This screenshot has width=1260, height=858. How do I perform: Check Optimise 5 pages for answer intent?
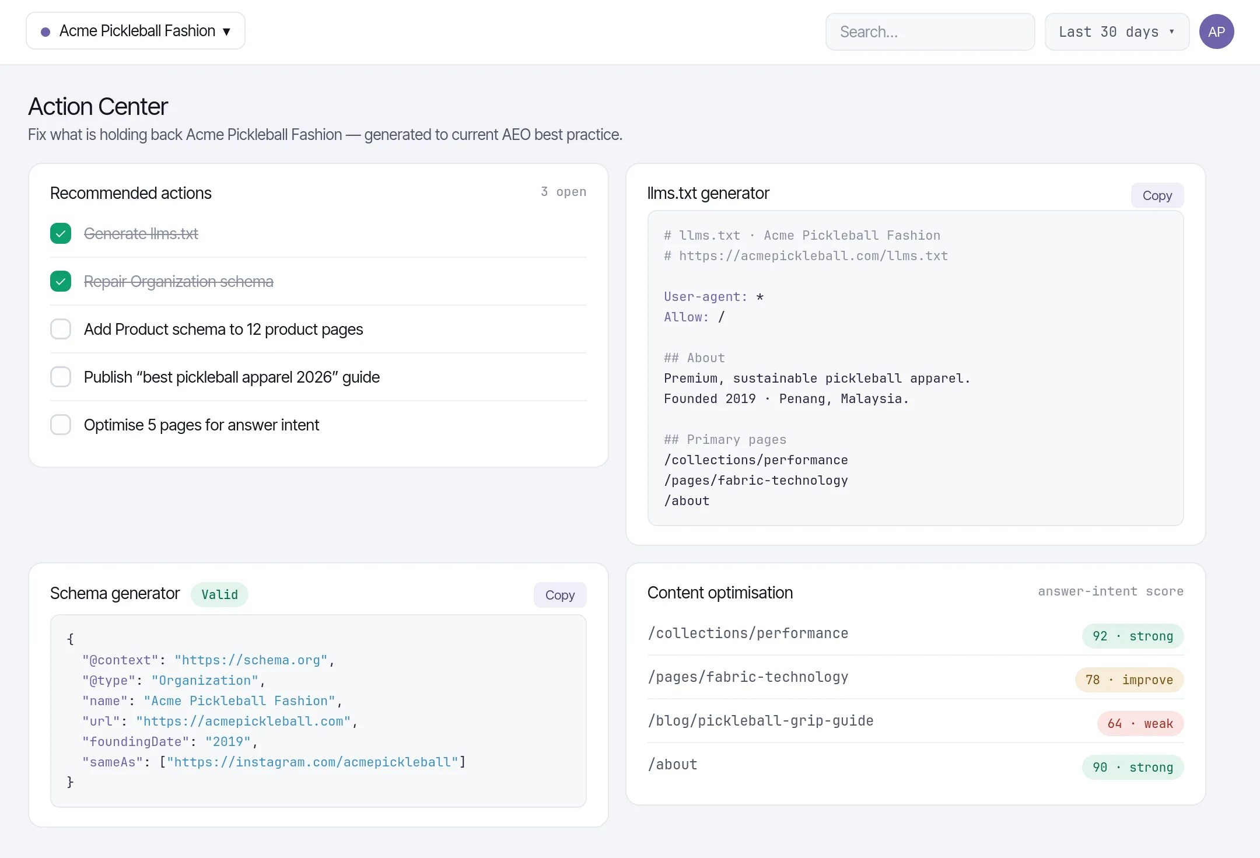click(61, 425)
